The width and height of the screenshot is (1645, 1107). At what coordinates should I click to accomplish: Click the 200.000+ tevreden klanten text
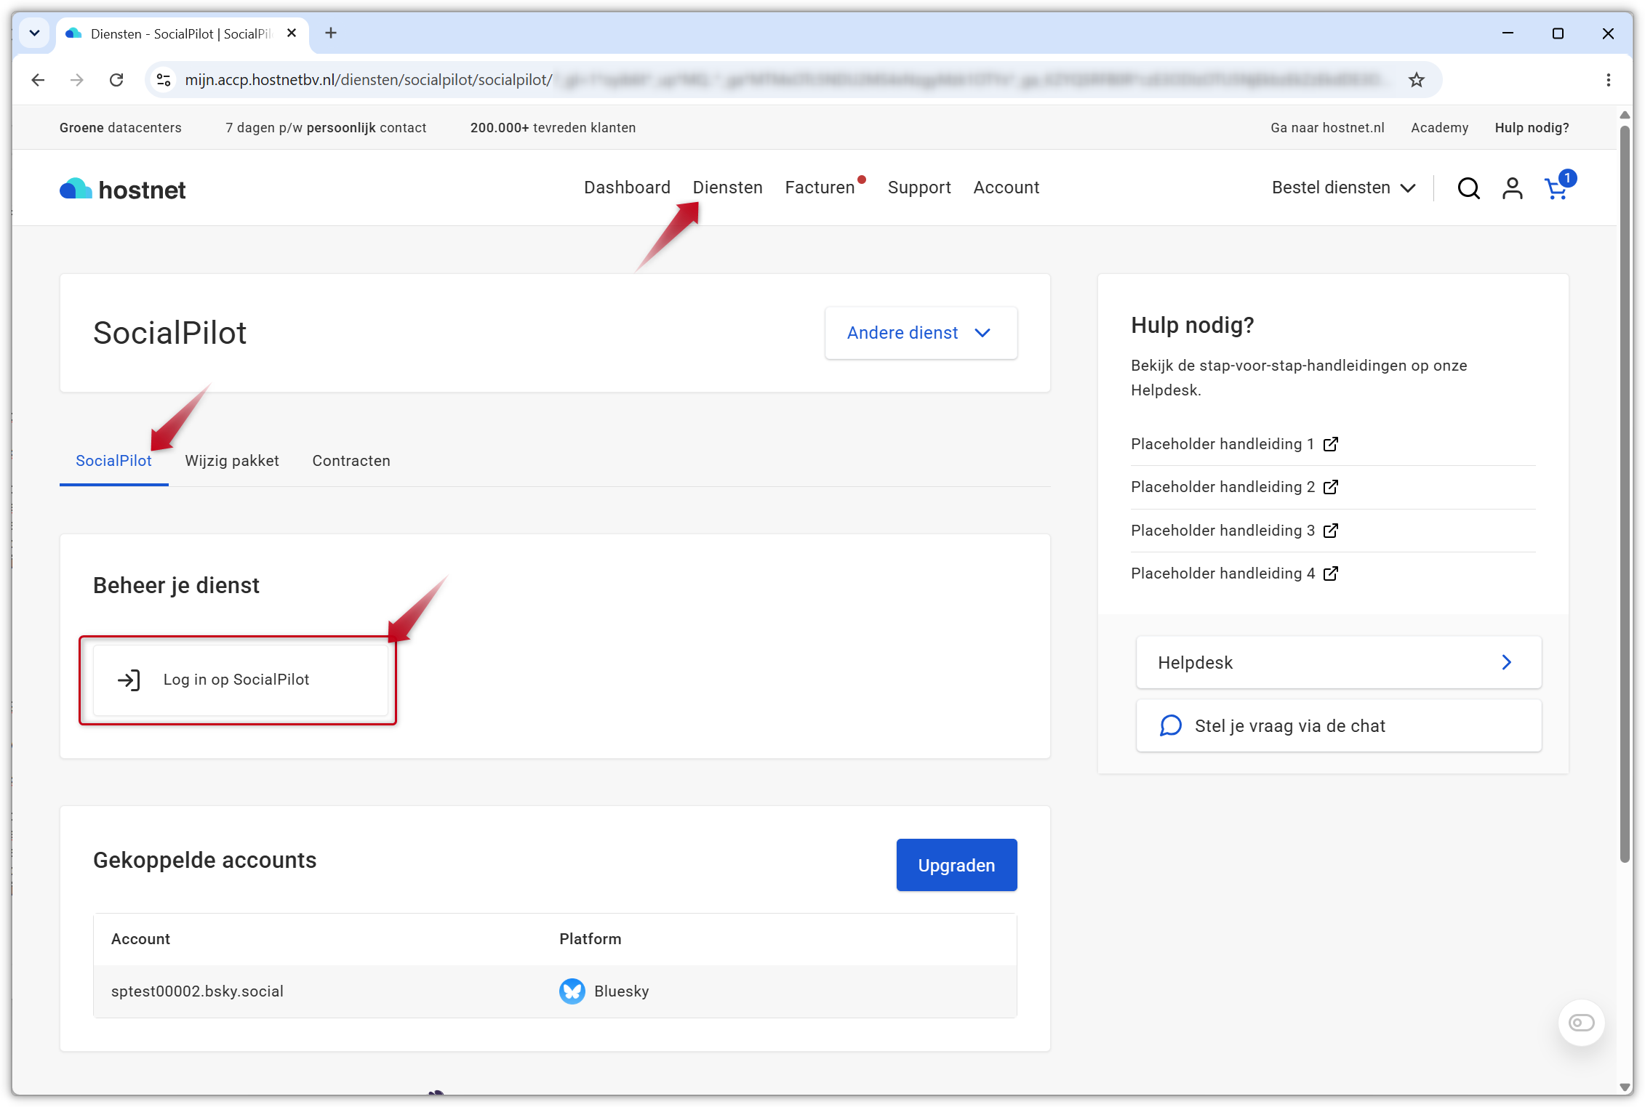tap(553, 128)
